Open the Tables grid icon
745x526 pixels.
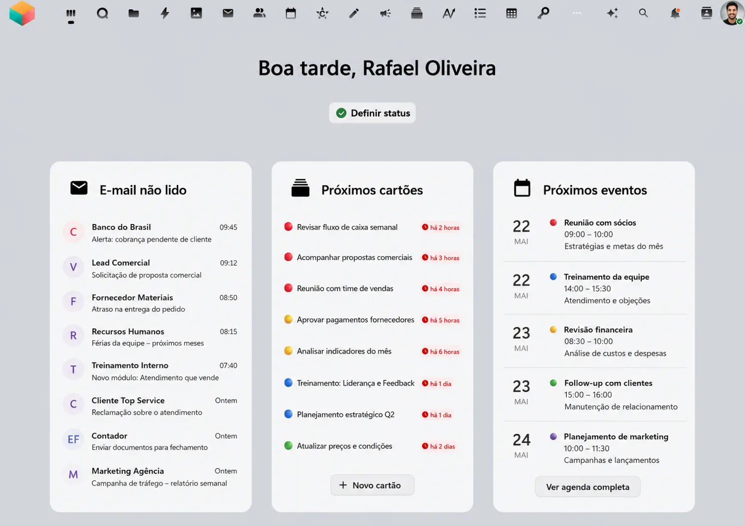pyautogui.click(x=511, y=13)
